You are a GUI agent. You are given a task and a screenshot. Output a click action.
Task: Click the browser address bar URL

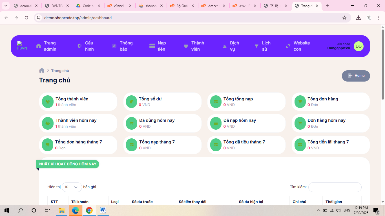click(x=78, y=18)
